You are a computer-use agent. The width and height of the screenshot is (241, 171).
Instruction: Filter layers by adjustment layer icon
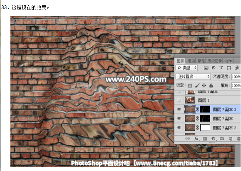pyautogui.click(x=214, y=68)
